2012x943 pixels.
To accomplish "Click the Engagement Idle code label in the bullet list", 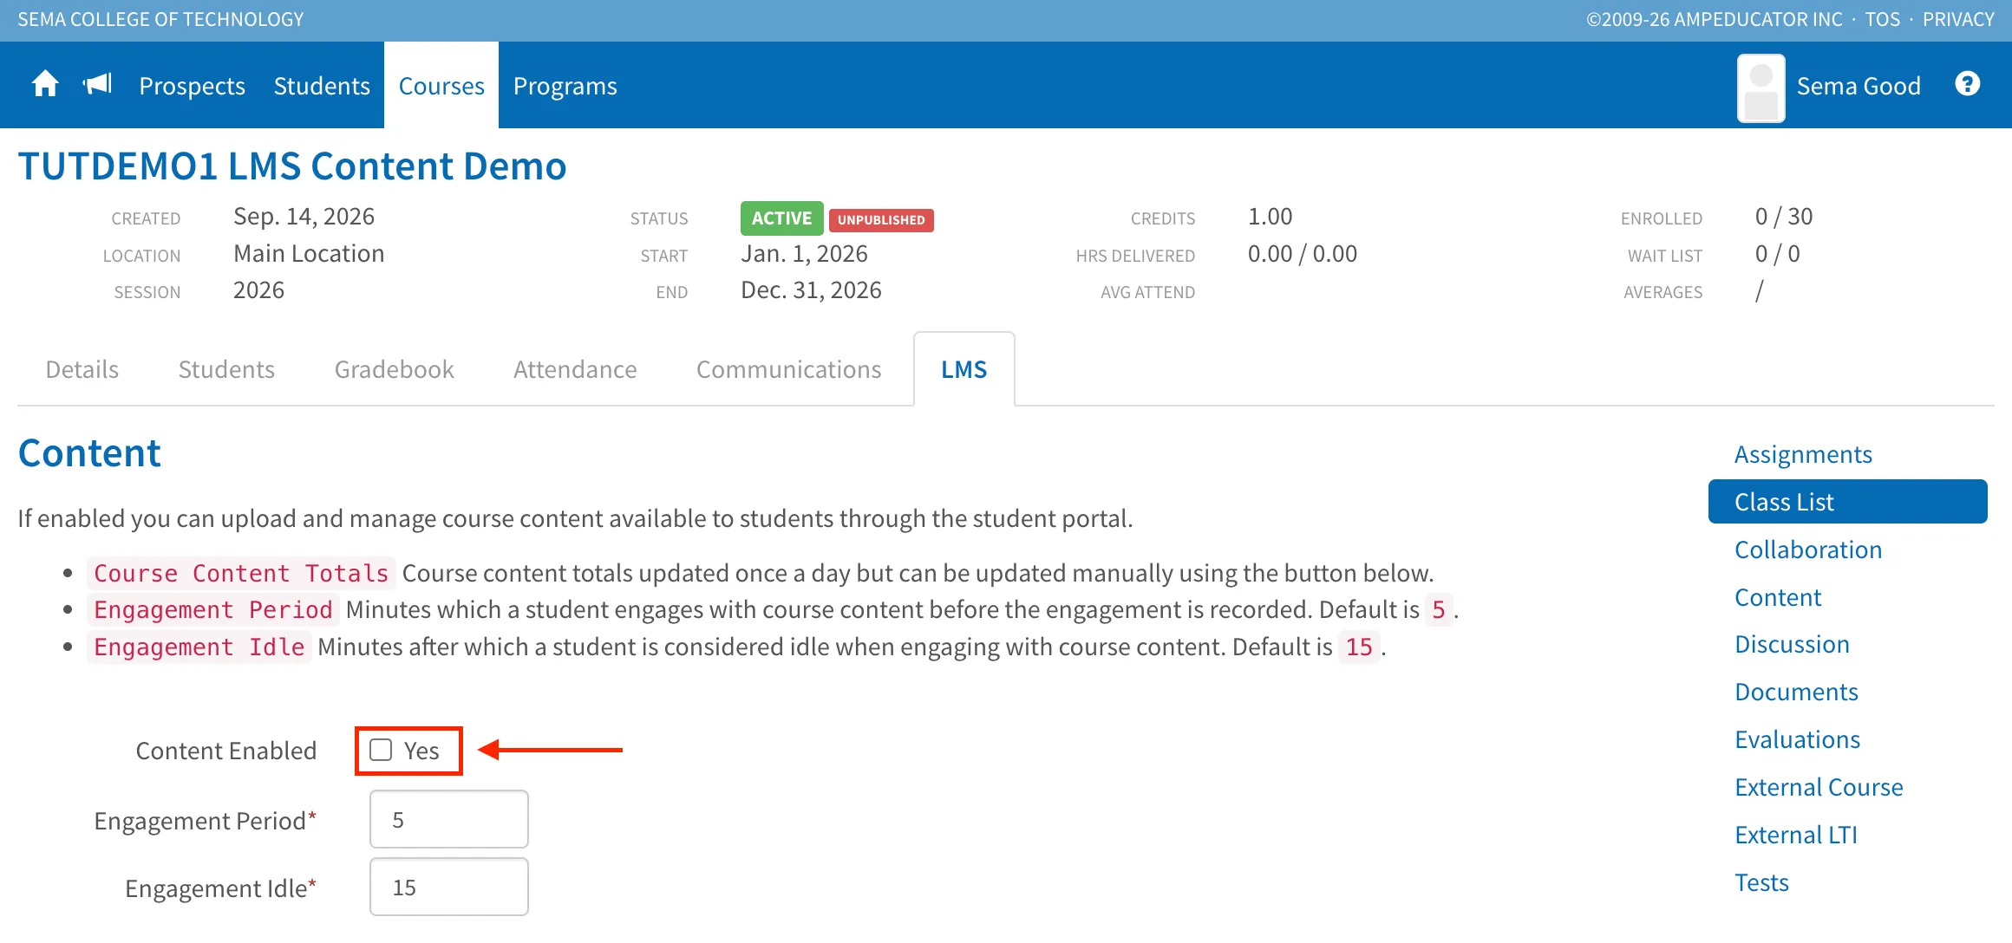I will [199, 647].
